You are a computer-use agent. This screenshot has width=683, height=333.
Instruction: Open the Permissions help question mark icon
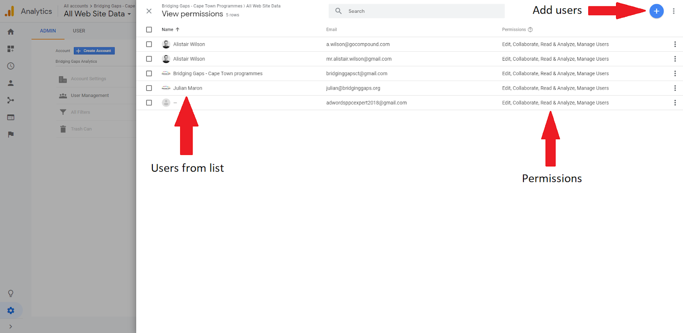pyautogui.click(x=530, y=29)
